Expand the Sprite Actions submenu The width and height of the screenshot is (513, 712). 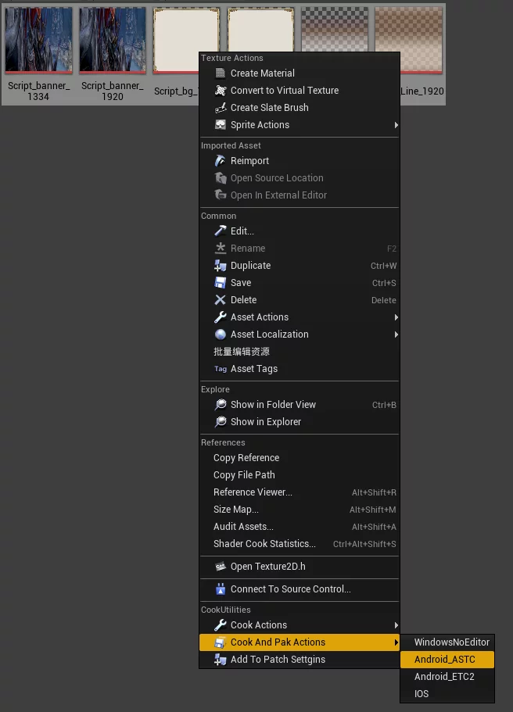pos(396,125)
